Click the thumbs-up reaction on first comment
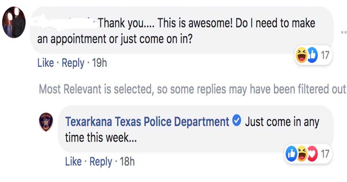This screenshot has width=347, height=182. 312,55
